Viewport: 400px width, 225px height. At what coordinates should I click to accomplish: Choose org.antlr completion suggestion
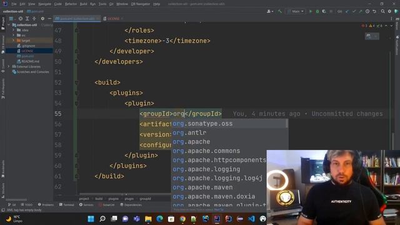click(x=229, y=132)
